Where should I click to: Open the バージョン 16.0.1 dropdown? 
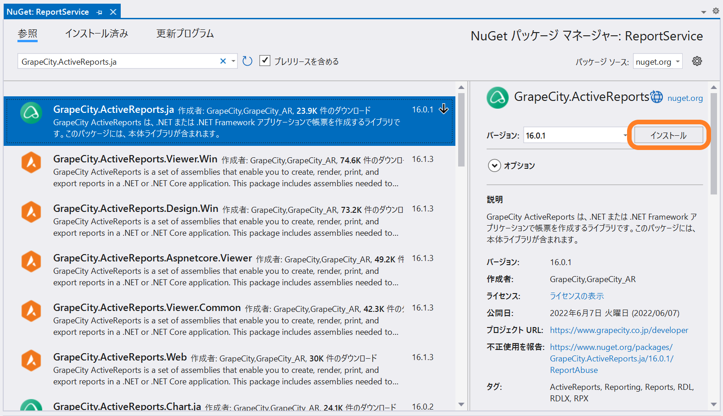(576, 135)
